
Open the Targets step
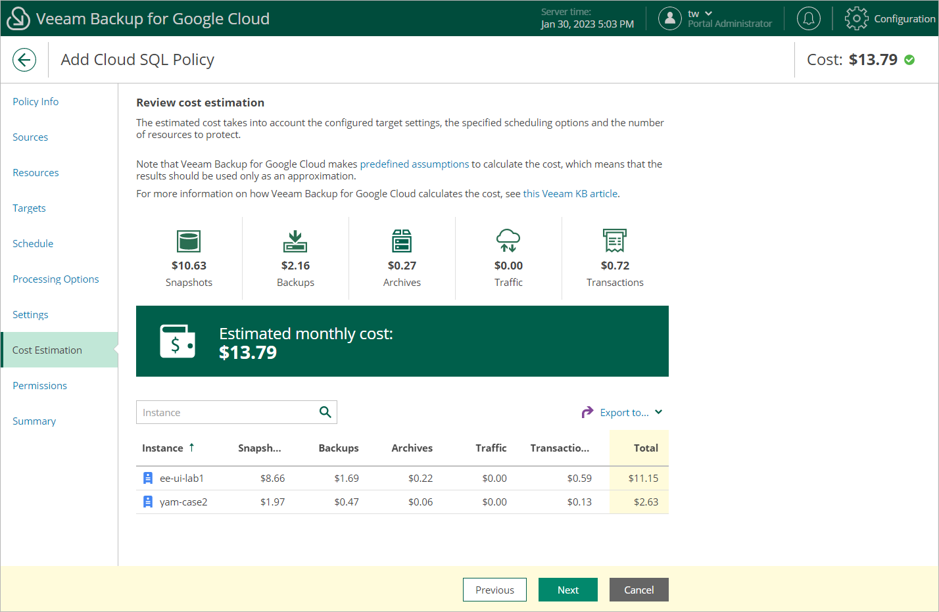point(29,208)
